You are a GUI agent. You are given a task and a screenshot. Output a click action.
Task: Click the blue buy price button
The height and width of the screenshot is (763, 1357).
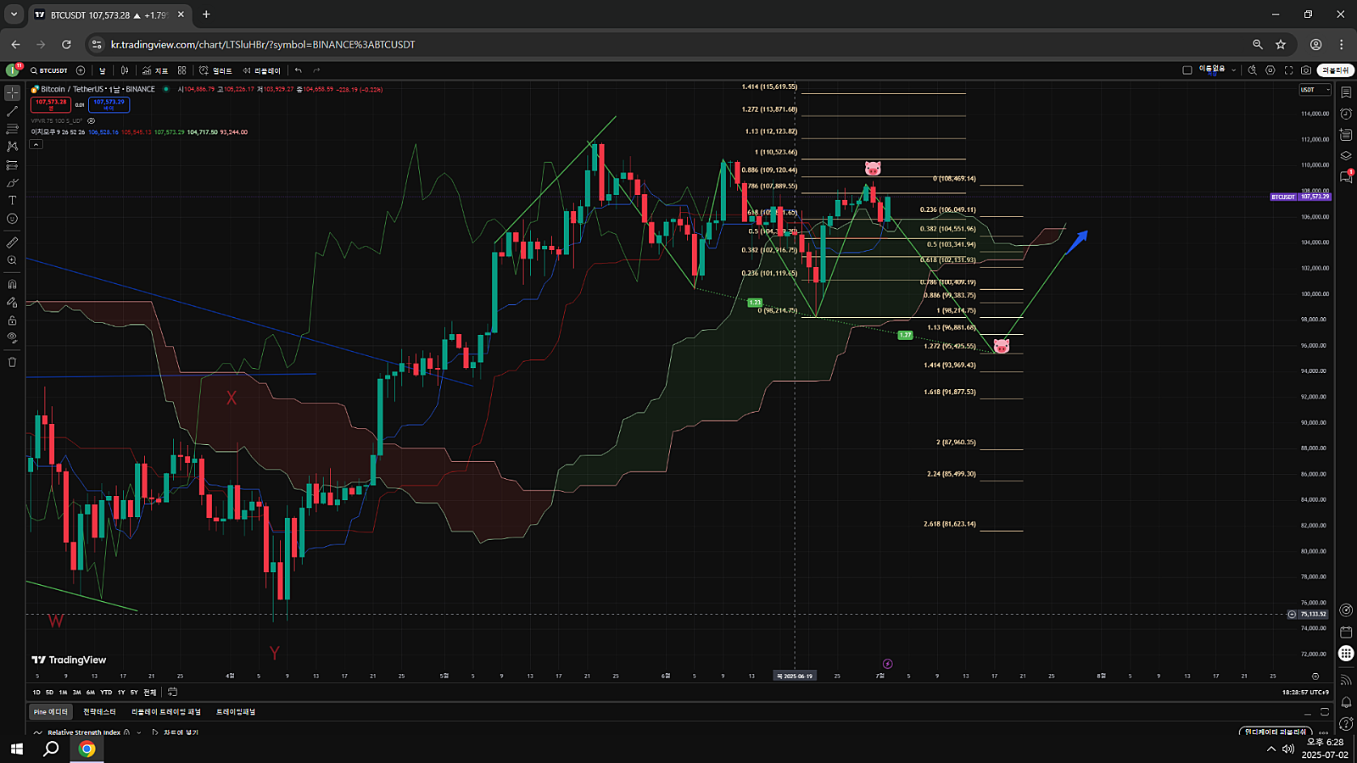tap(109, 104)
